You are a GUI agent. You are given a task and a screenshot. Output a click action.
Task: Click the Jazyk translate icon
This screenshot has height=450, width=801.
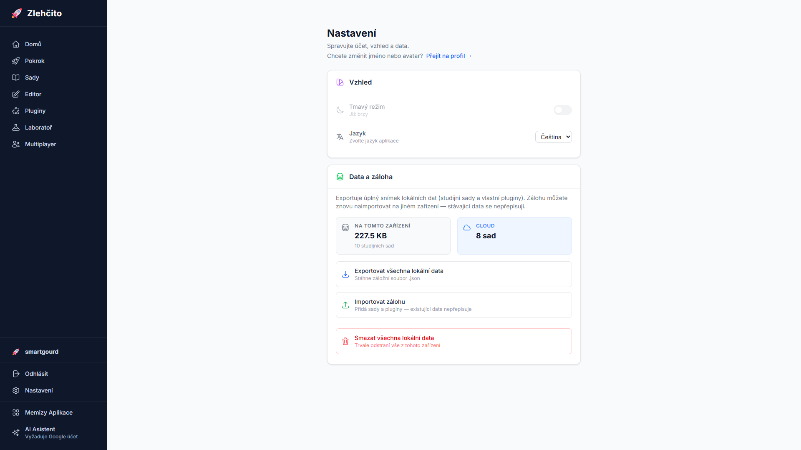tap(340, 137)
